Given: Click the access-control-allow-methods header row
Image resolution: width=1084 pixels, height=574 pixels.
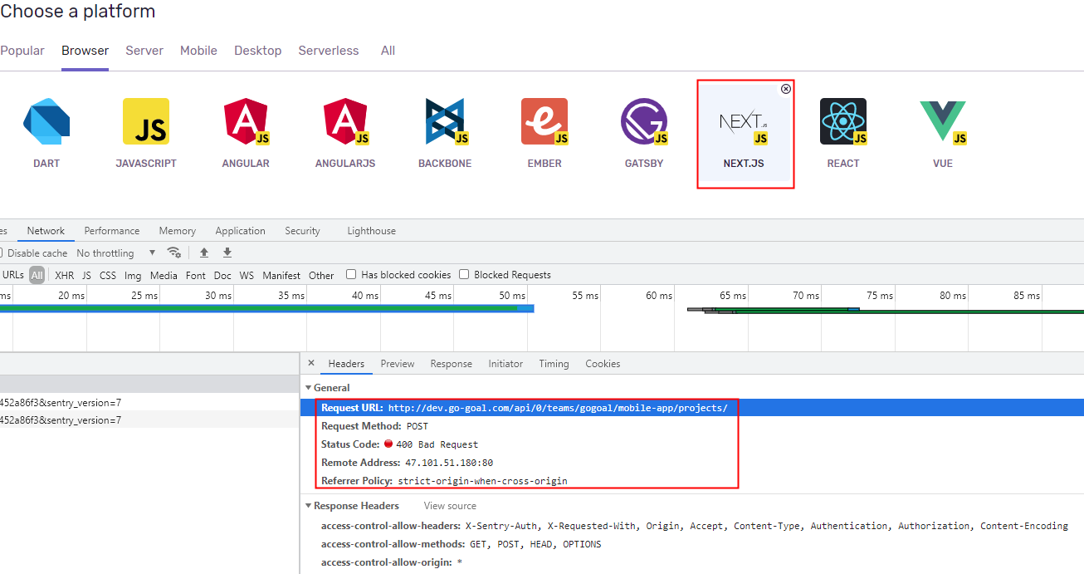Looking at the screenshot, I should click(x=461, y=544).
